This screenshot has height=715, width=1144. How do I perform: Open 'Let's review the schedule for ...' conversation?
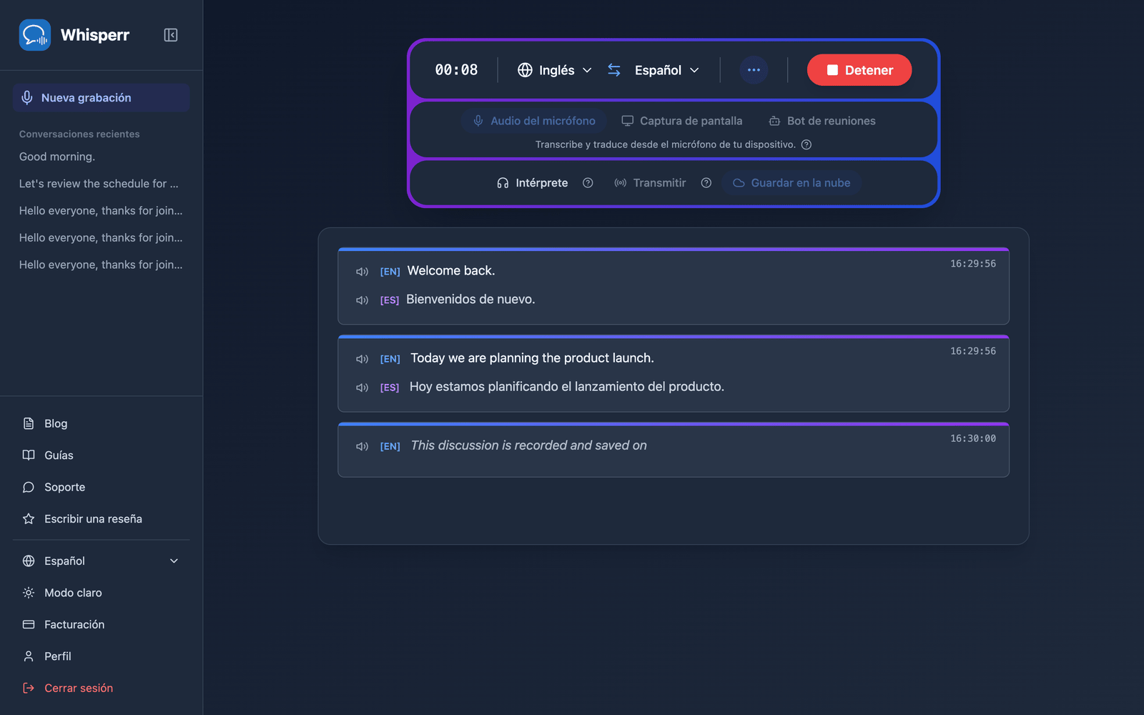[99, 184]
